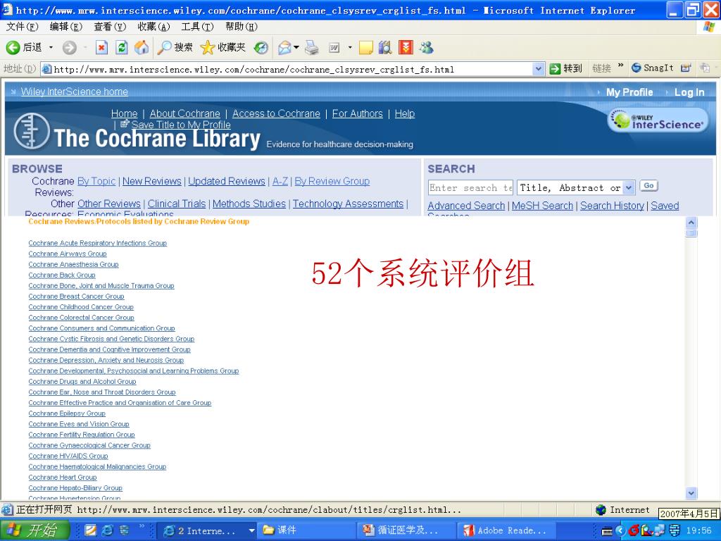This screenshot has width=721, height=541.
Task: Click the red download-arrow toolbar icon
Action: click(x=406, y=47)
